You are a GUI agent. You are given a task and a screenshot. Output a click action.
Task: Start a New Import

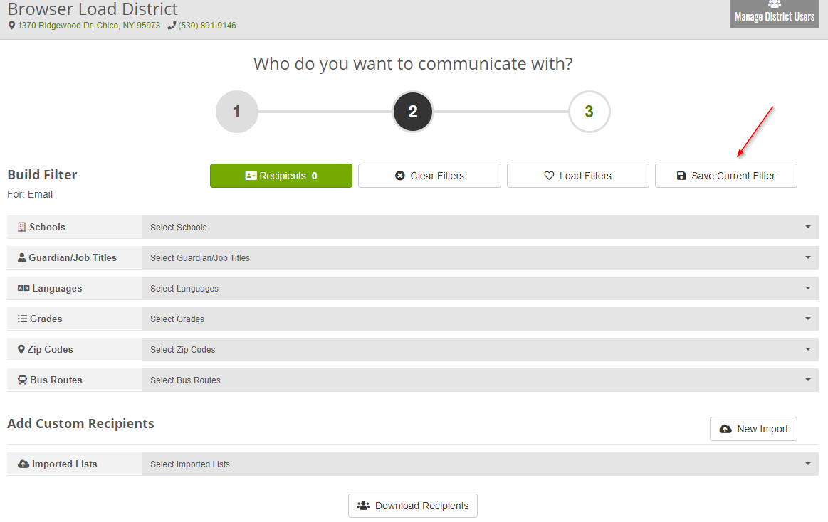coord(753,430)
